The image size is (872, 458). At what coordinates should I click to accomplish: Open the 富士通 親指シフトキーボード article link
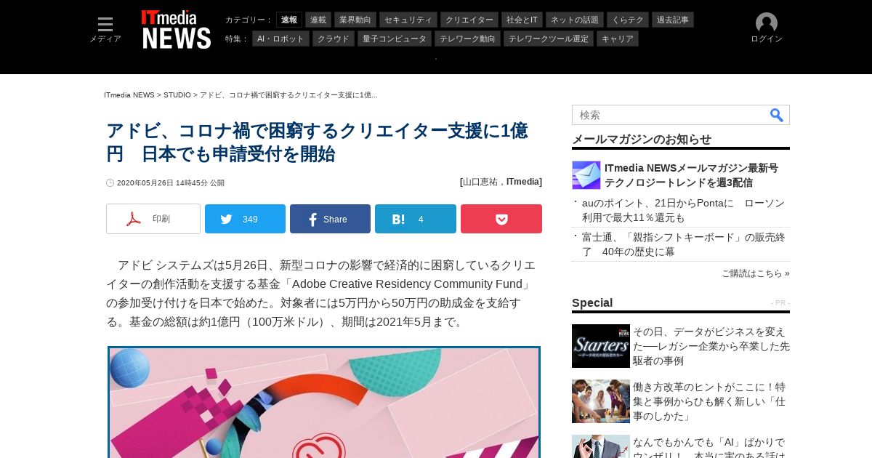(x=683, y=244)
